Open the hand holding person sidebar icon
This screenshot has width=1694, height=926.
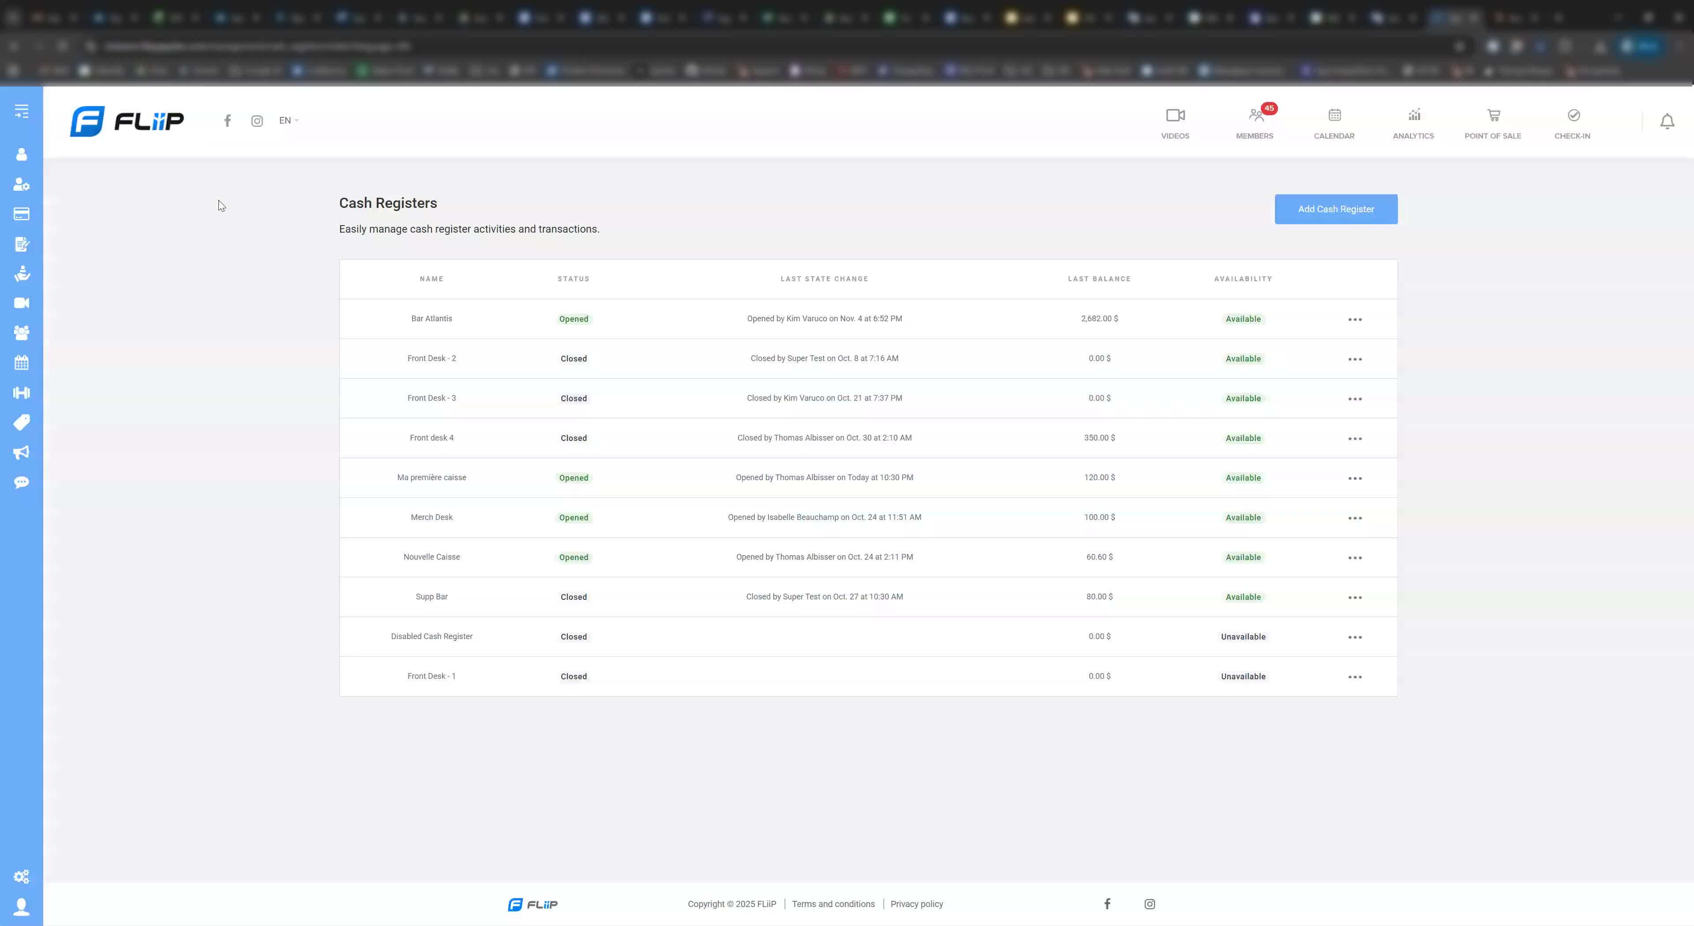point(22,273)
